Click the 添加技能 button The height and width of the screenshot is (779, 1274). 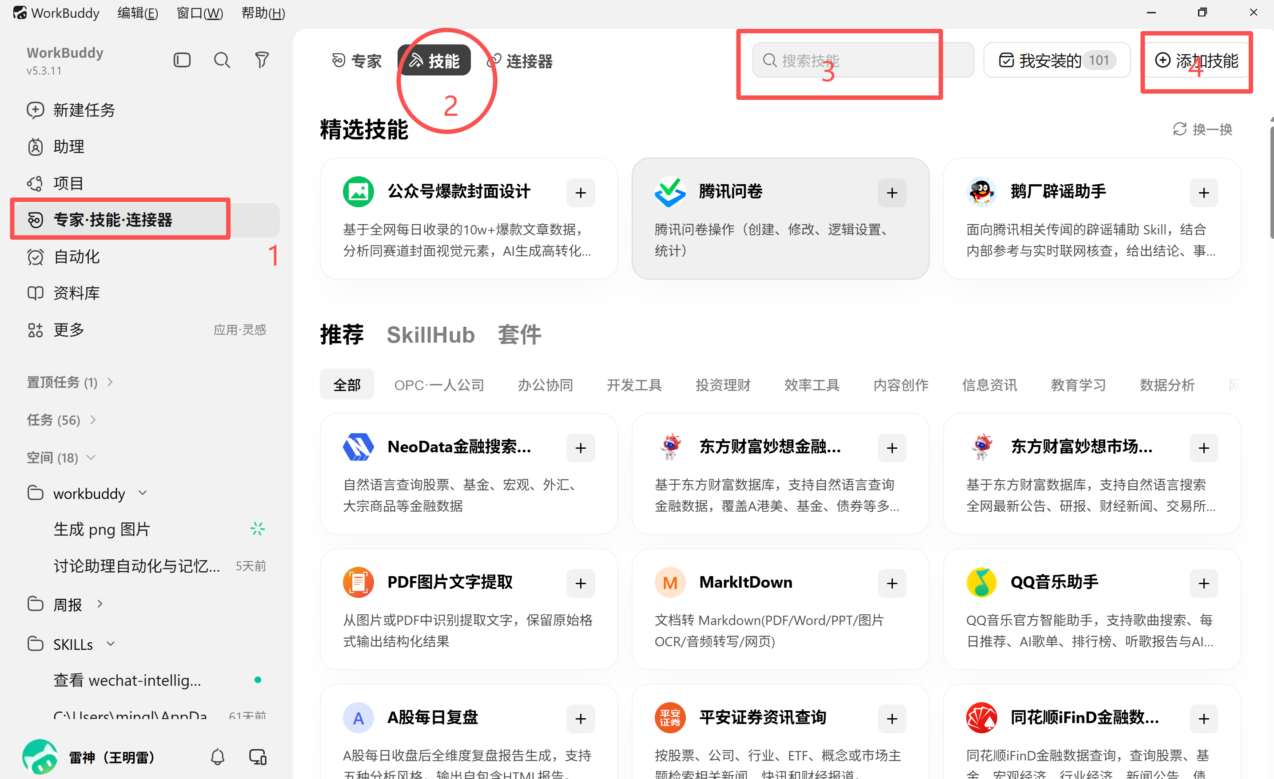pyautogui.click(x=1196, y=60)
